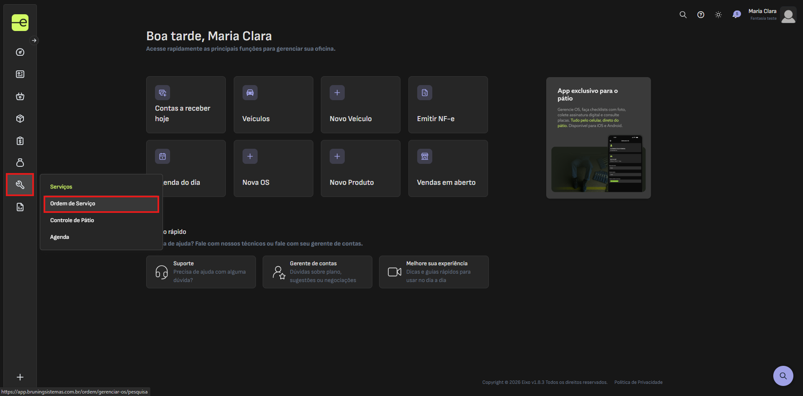
Task: Expand the sidebar with the arrow button
Action: (x=34, y=41)
